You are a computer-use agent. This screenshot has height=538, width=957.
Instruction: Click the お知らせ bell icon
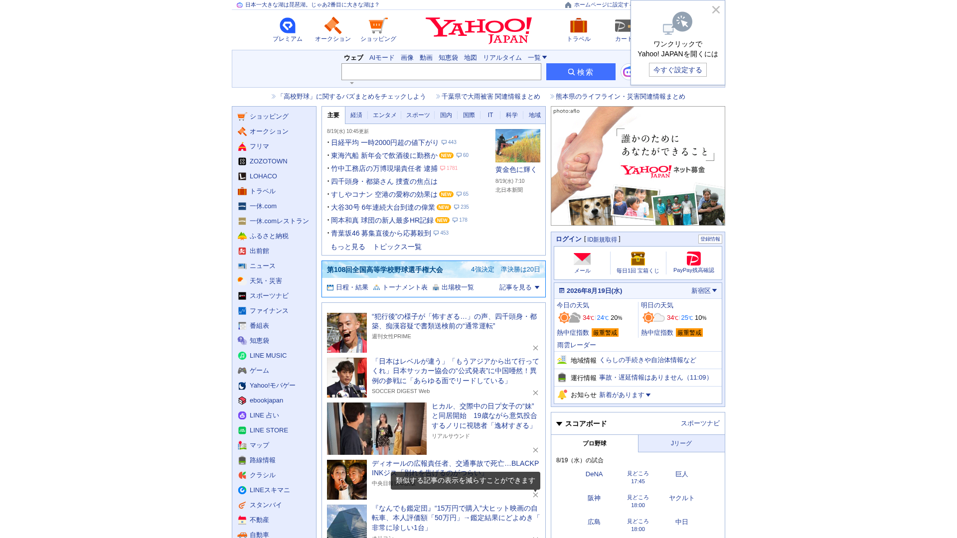point(562,395)
